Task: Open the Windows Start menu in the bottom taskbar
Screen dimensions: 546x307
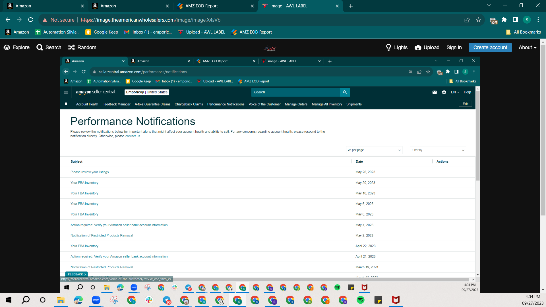Action: tap(9, 300)
